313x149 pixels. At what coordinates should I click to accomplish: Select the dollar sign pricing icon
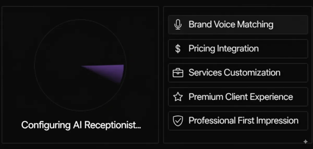pyautogui.click(x=178, y=49)
